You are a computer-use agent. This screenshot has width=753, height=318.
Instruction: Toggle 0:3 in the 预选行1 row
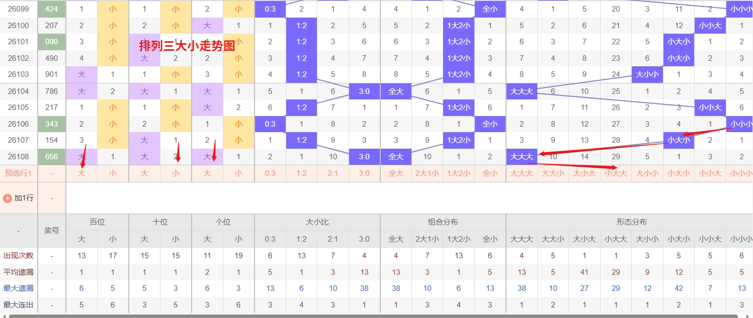[270, 173]
